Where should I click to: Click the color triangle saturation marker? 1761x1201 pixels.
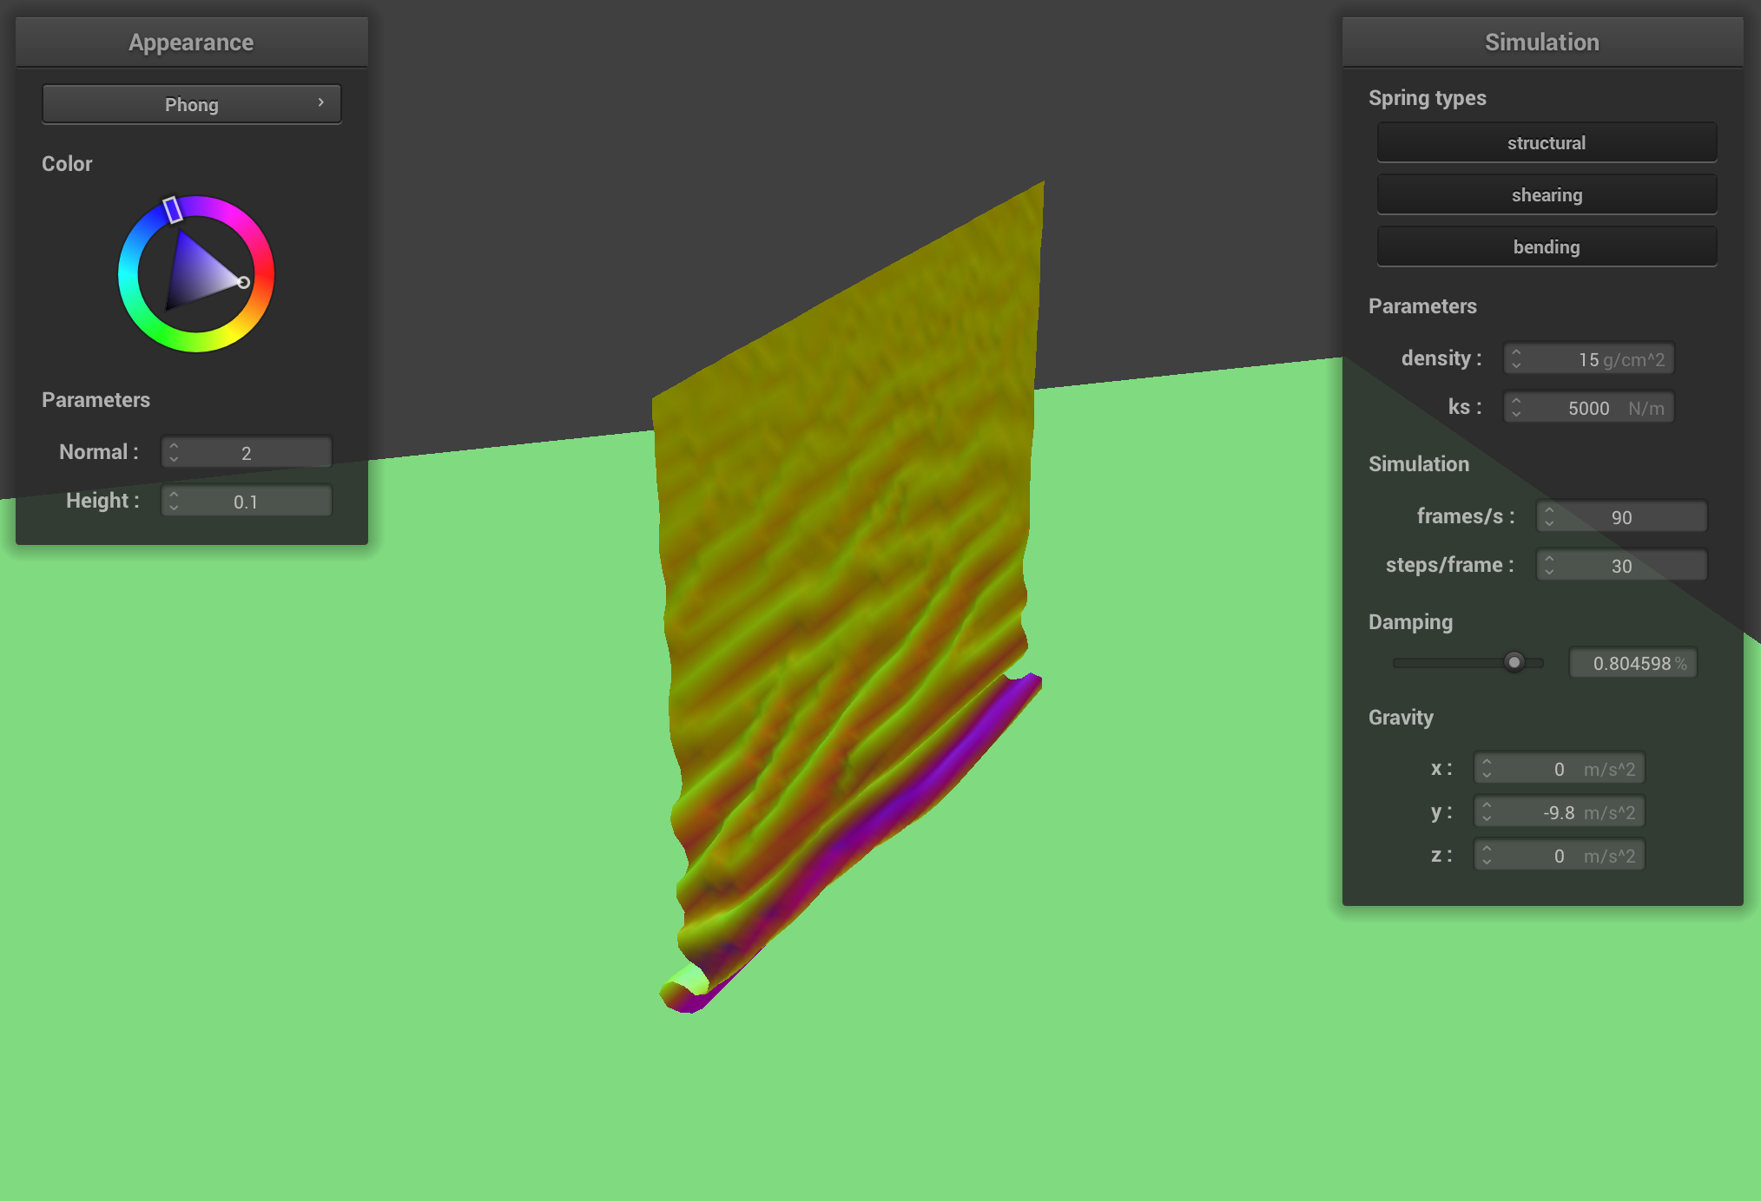point(244,282)
